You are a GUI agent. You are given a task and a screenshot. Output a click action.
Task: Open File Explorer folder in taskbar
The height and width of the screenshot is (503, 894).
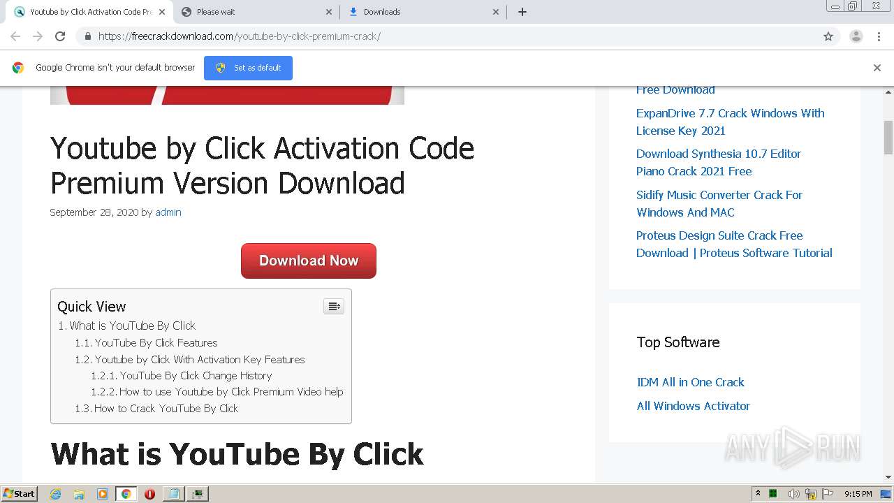point(79,494)
